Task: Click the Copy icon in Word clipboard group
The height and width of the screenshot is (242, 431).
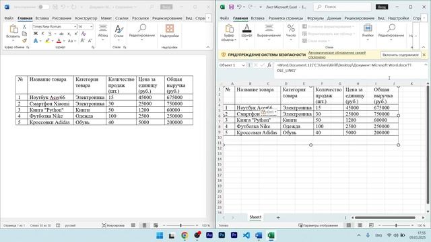Action: pos(24,34)
